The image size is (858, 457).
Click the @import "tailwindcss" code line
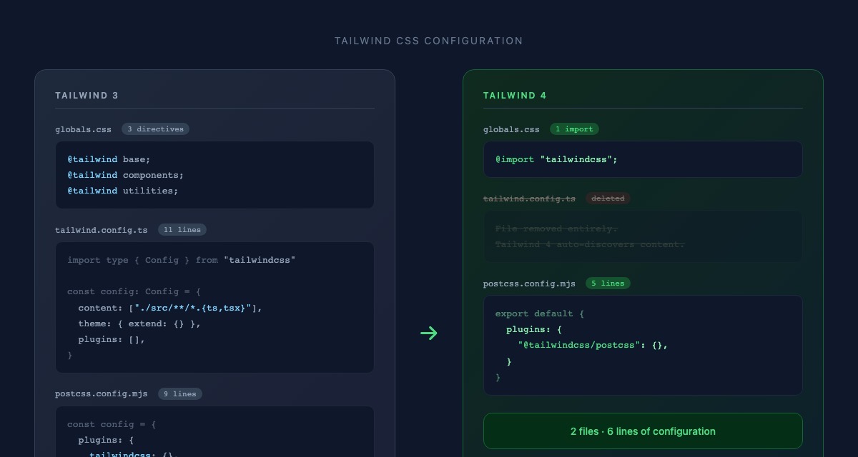coord(556,159)
